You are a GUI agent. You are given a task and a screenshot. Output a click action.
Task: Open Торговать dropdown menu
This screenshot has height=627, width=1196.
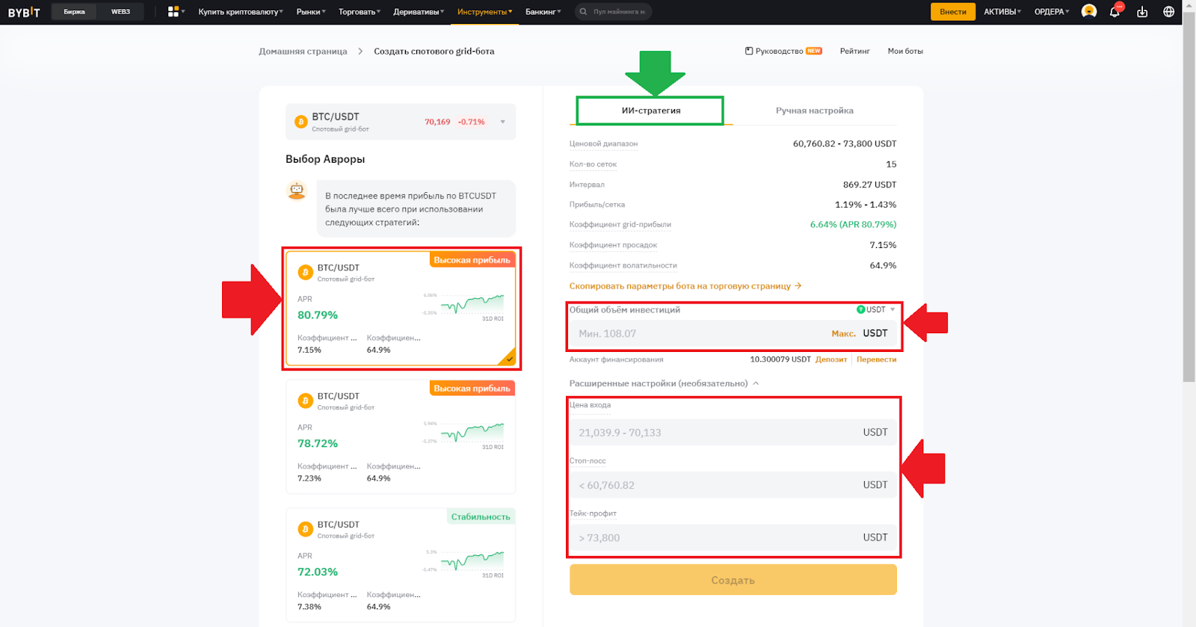point(360,12)
